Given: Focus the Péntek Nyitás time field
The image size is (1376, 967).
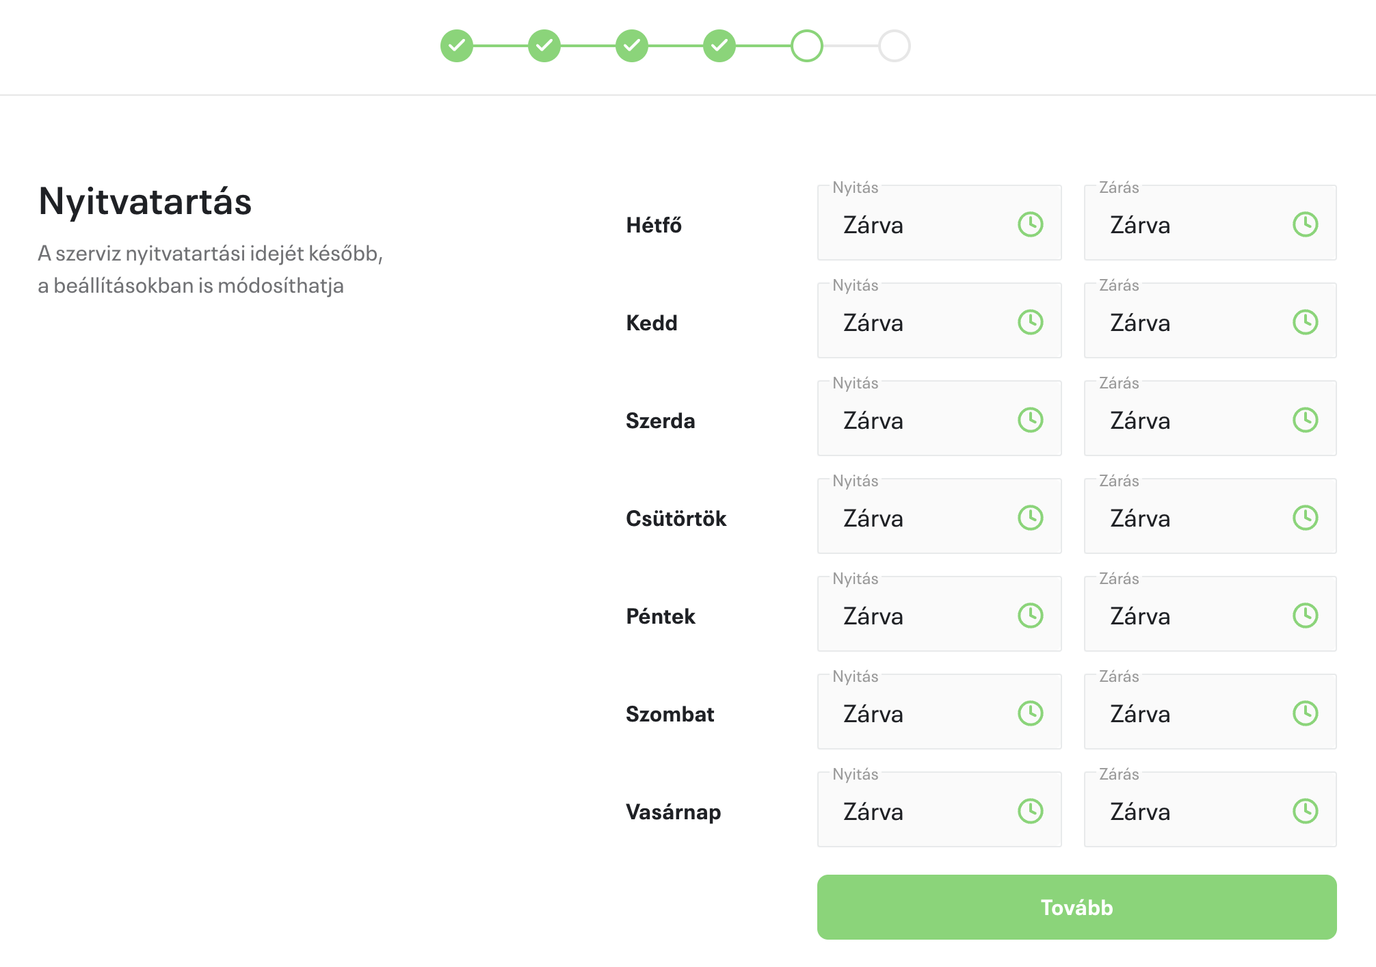Looking at the screenshot, I should tap(939, 613).
